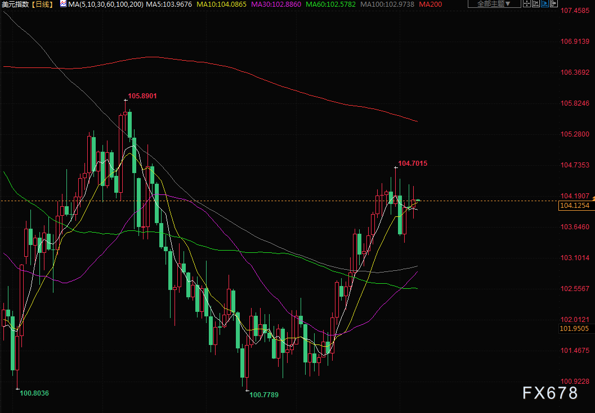Click the 105.8901 high price label
Viewport: 595px width, 413px height.
tap(142, 96)
